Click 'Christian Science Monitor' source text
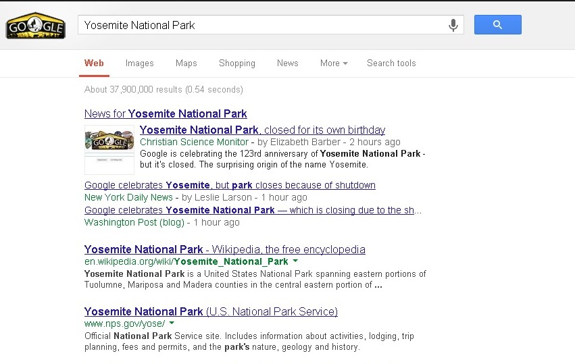575x364 pixels. [194, 142]
